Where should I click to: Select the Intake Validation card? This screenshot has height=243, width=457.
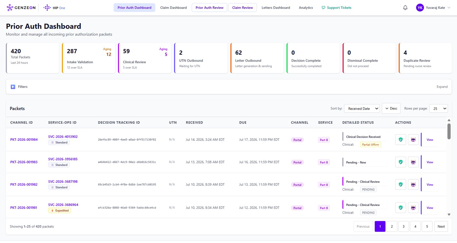coord(89,58)
